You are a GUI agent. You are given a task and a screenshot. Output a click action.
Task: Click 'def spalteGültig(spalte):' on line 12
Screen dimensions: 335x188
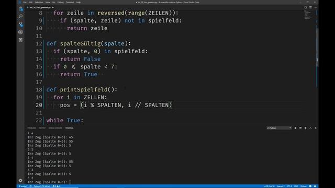(x=88, y=44)
